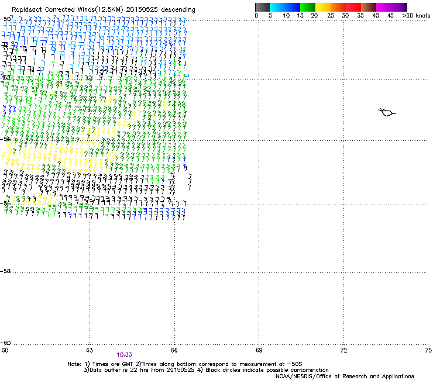Click longitude axis label 60
The image size is (433, 380).
[x=5, y=350]
